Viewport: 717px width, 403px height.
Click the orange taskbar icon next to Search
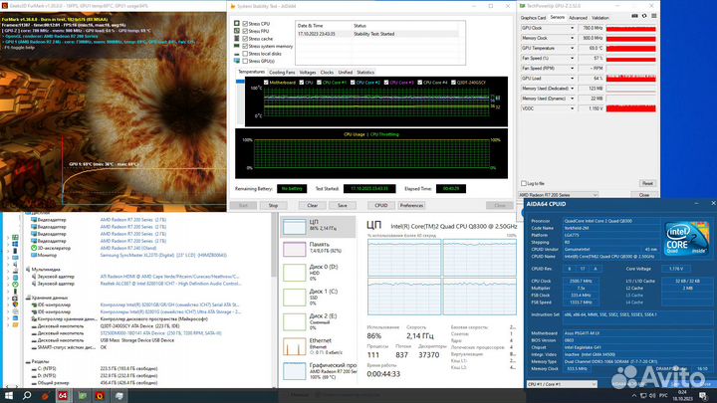pos(45,396)
